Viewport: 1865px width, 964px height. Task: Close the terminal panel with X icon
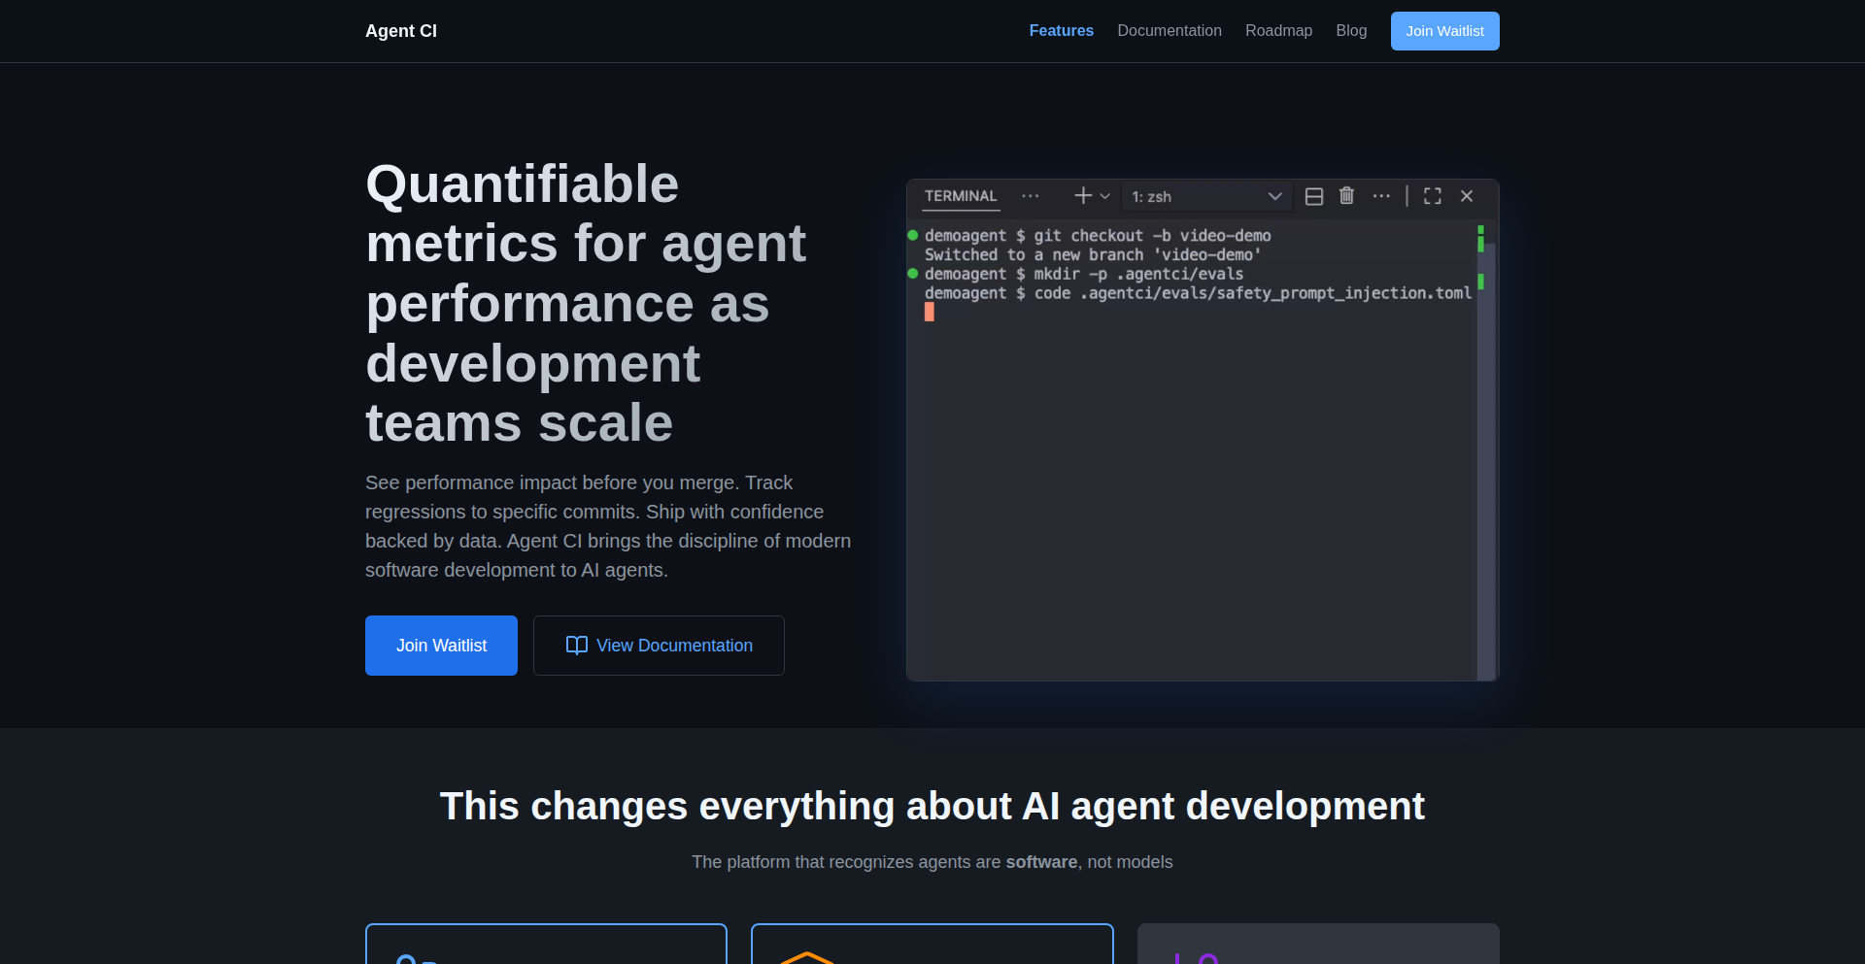click(x=1467, y=196)
